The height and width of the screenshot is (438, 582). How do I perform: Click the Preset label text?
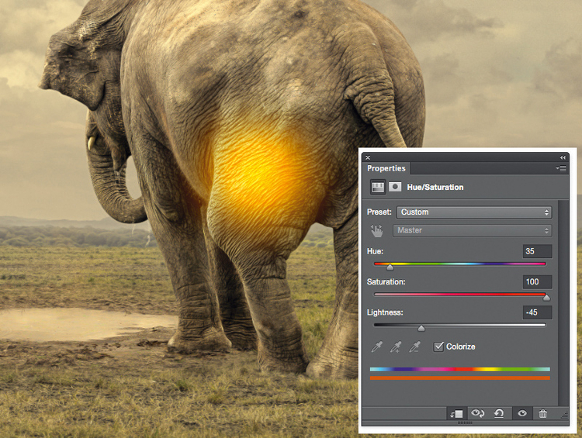(379, 212)
